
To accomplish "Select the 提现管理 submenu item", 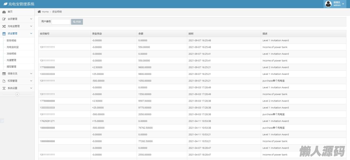I will click(11, 67).
